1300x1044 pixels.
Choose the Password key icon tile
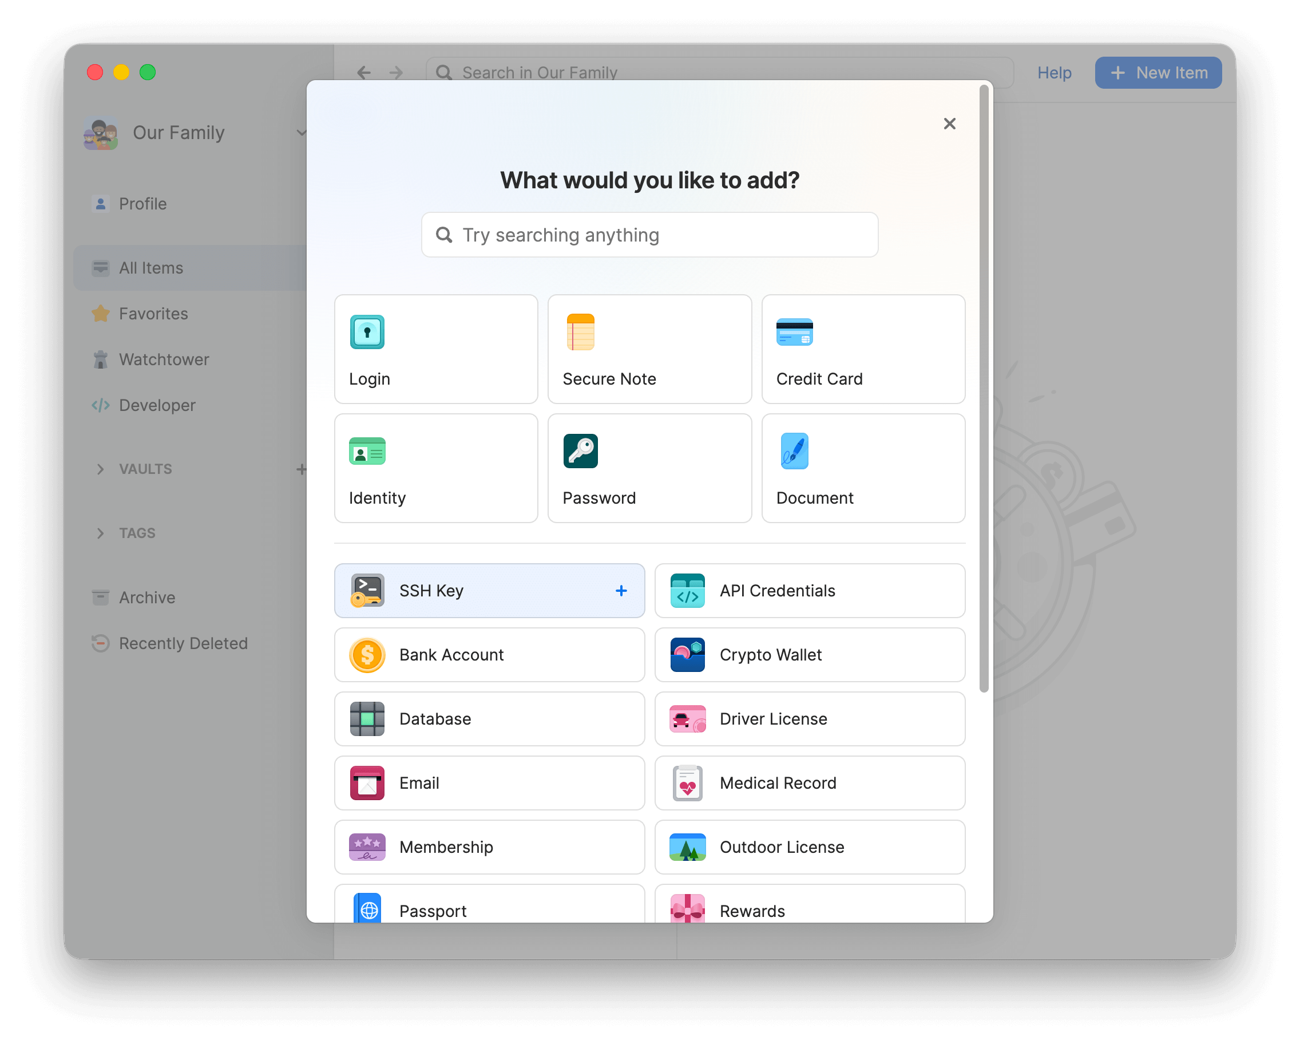coord(580,451)
